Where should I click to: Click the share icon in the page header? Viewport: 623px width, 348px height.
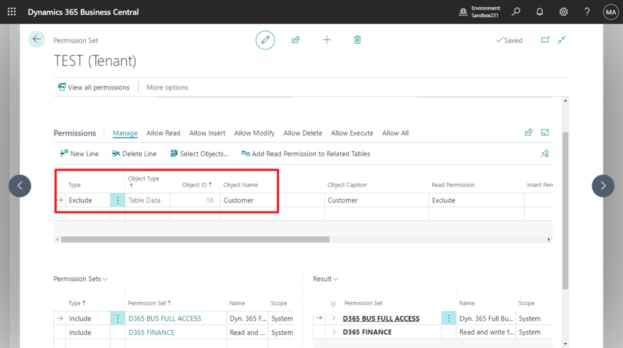click(x=296, y=40)
